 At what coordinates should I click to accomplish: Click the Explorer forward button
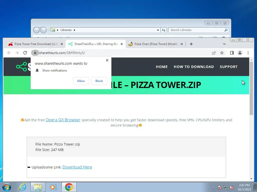point(43,30)
